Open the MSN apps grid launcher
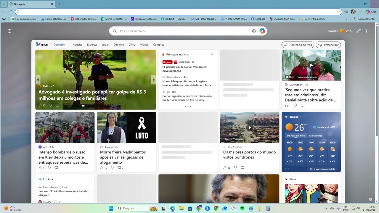379x213 pixels. click(9, 31)
